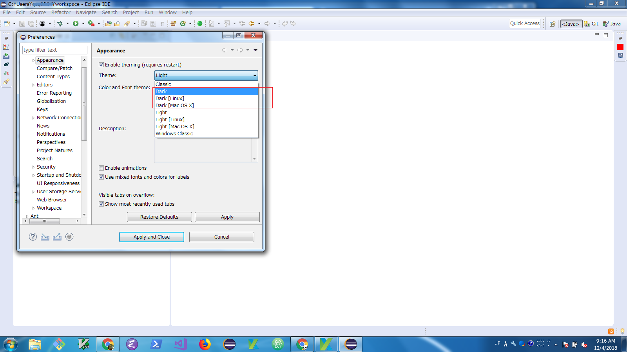Screen dimensions: 627x352
Task: Open the Refactor menu
Action: (x=61, y=13)
